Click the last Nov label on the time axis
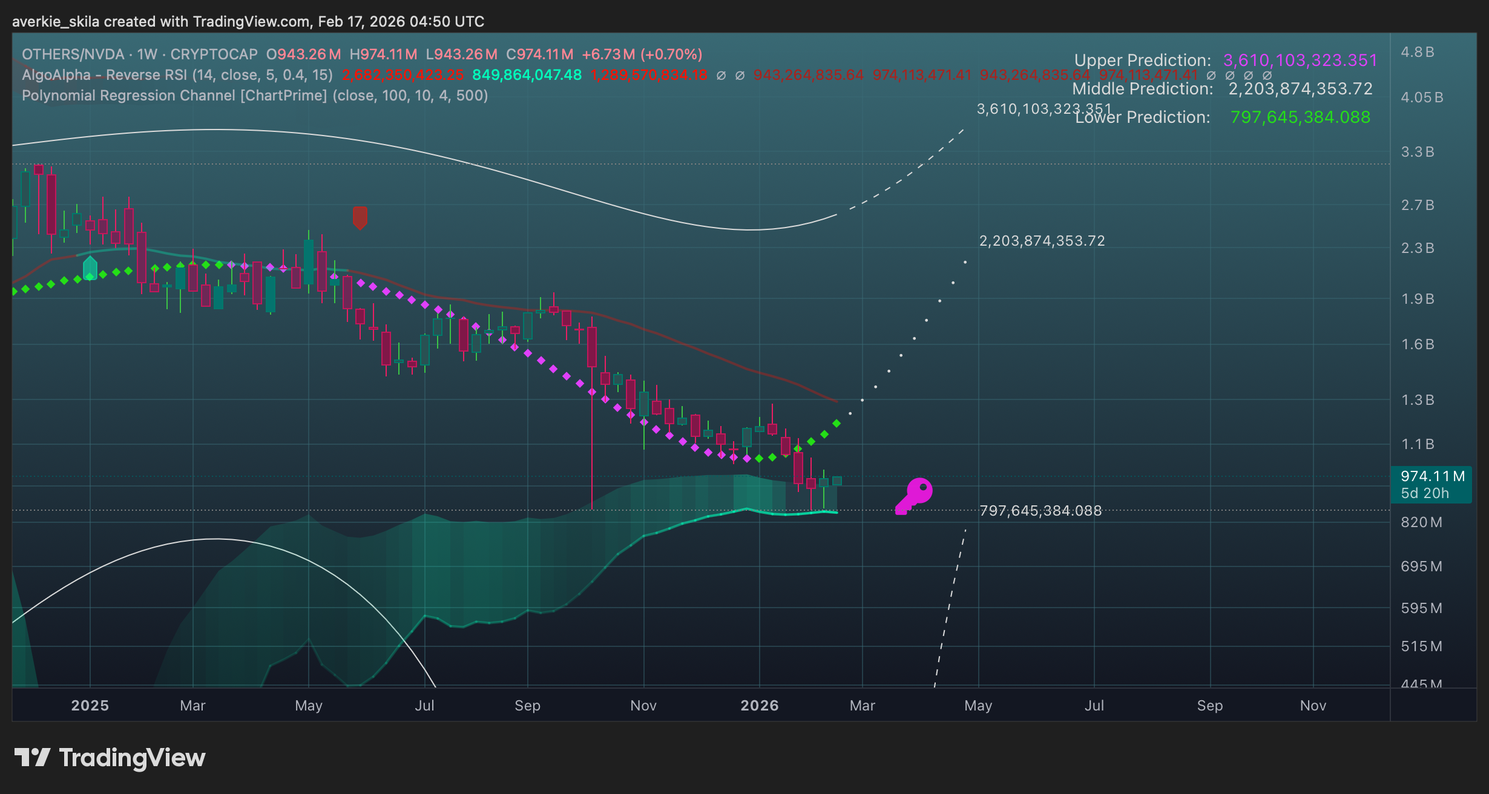The image size is (1489, 794). point(1313,706)
